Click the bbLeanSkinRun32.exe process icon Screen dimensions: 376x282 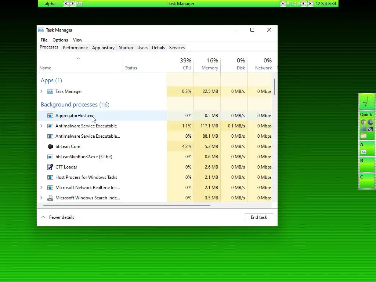(x=50, y=157)
